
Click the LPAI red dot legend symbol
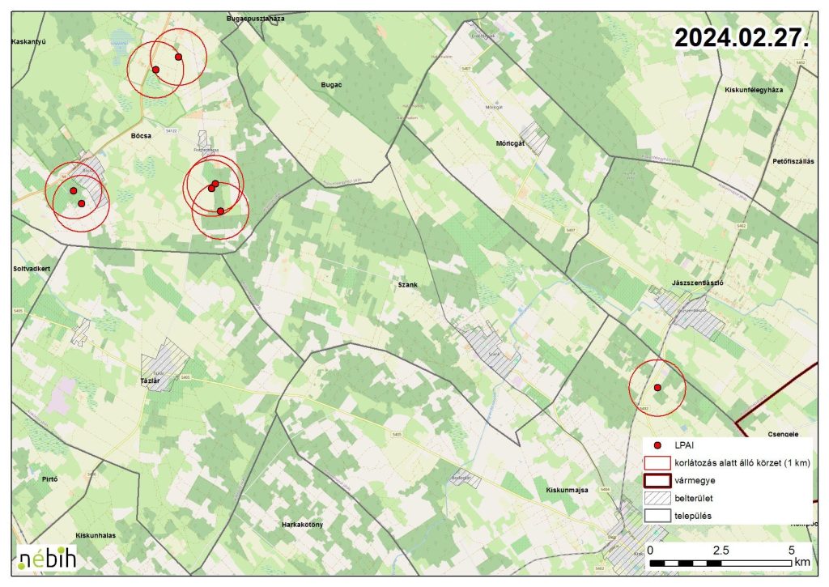point(657,445)
